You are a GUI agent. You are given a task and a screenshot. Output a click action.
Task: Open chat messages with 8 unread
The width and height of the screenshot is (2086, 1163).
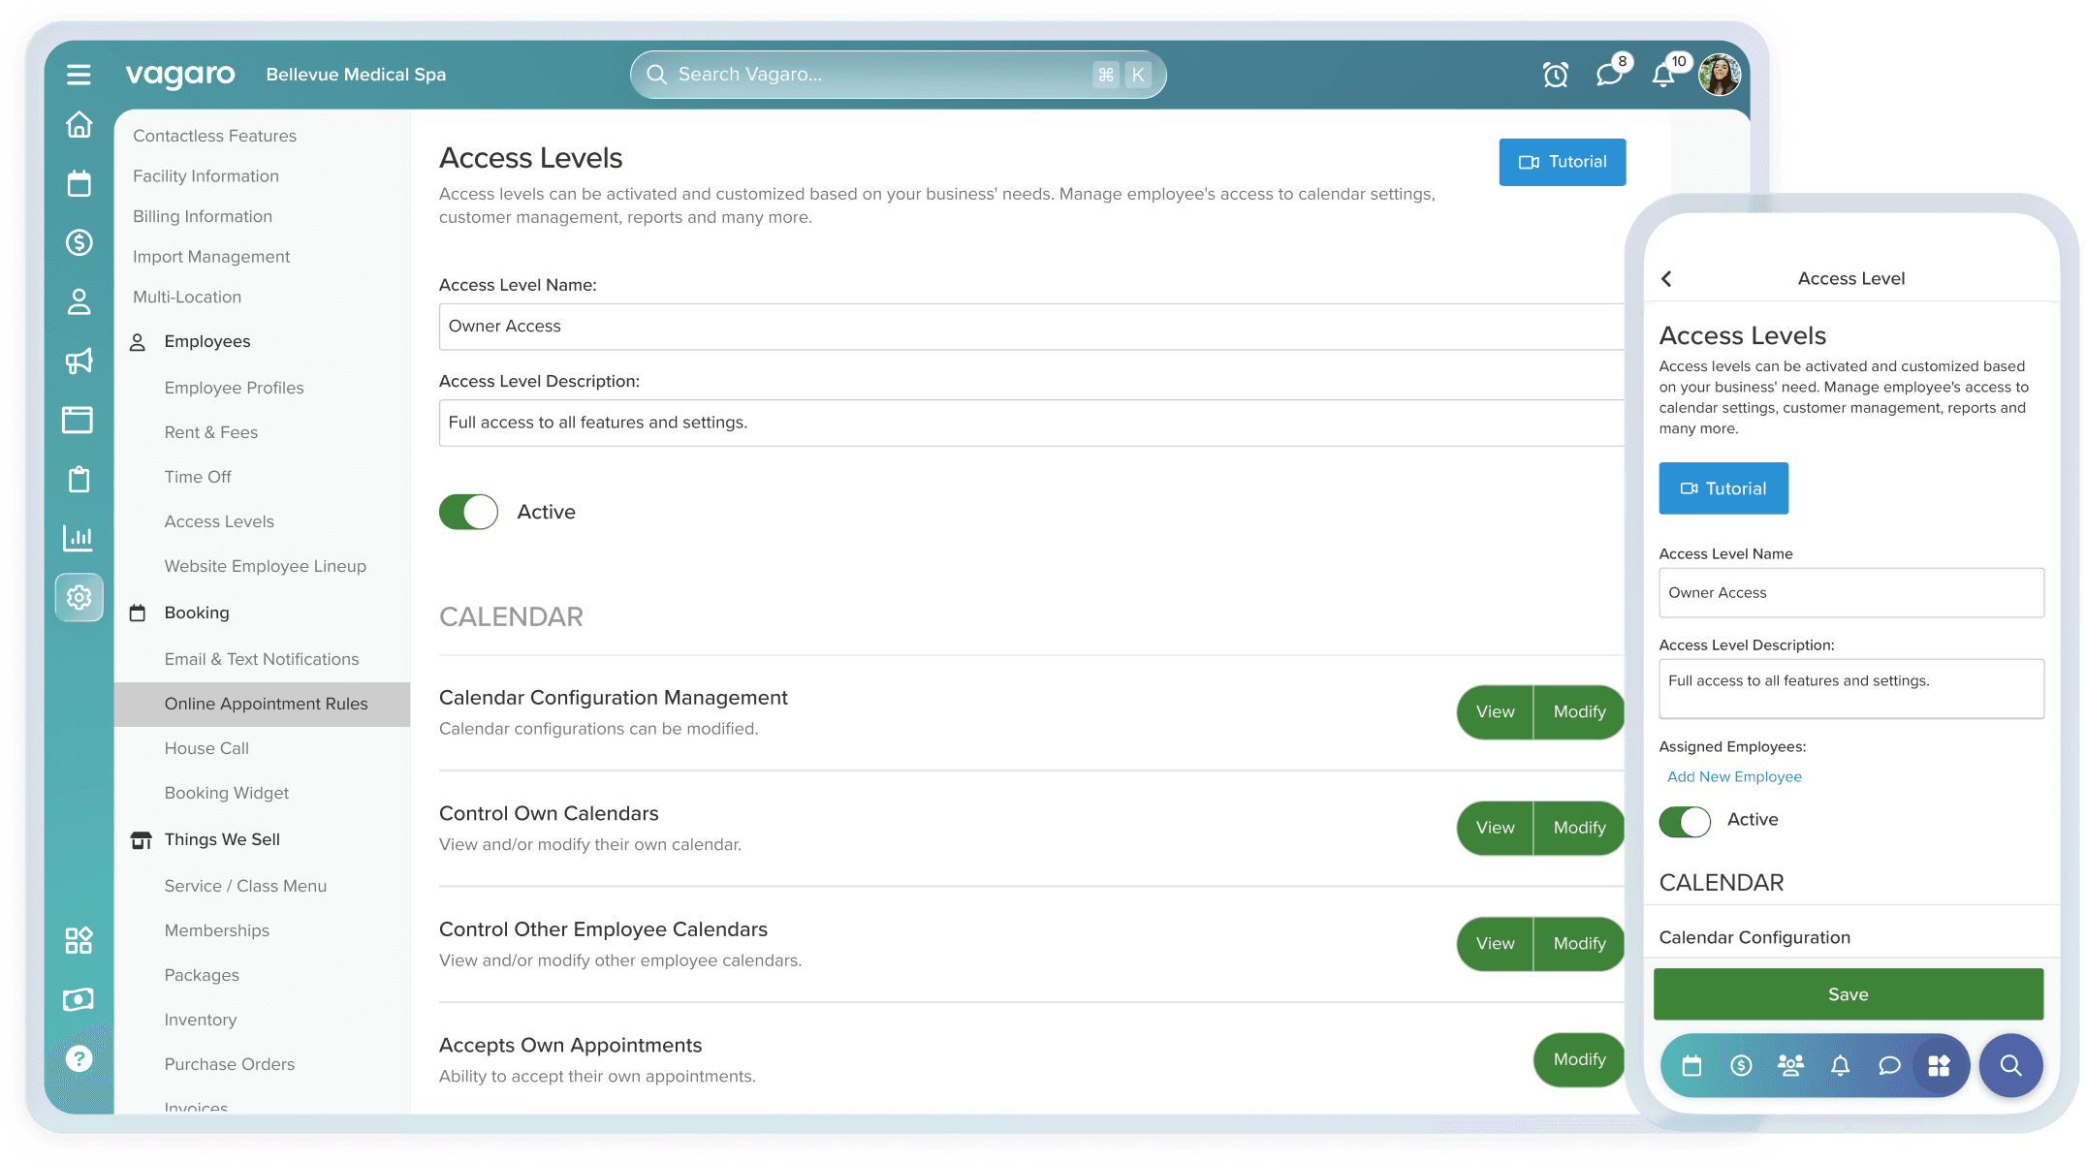point(1609,75)
